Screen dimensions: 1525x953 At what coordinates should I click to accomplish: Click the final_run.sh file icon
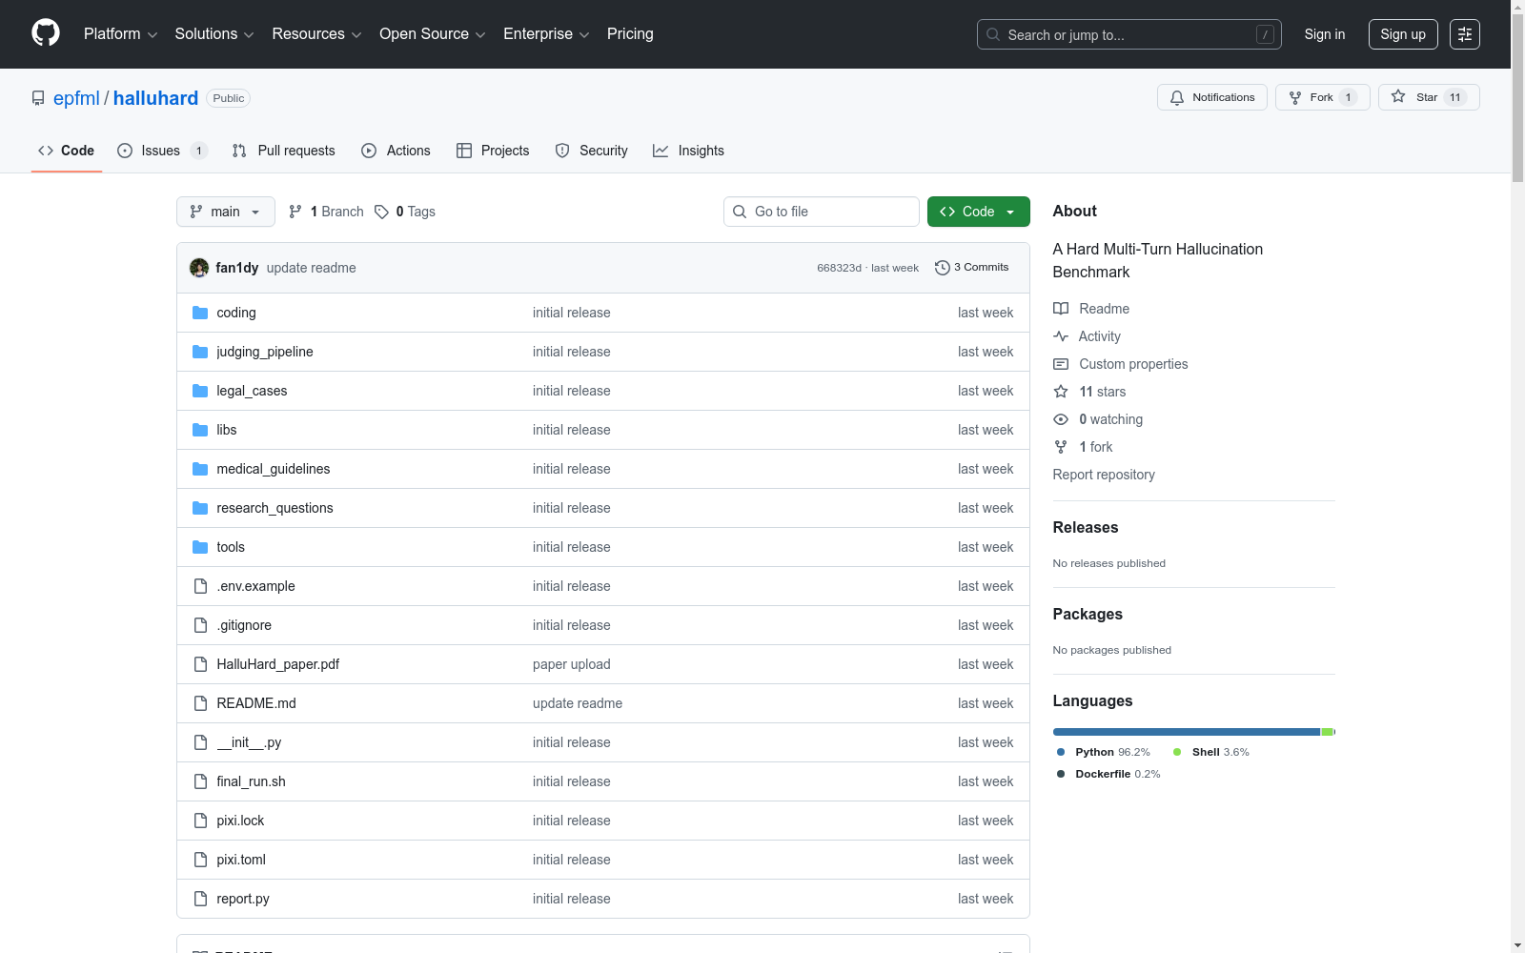(x=200, y=781)
